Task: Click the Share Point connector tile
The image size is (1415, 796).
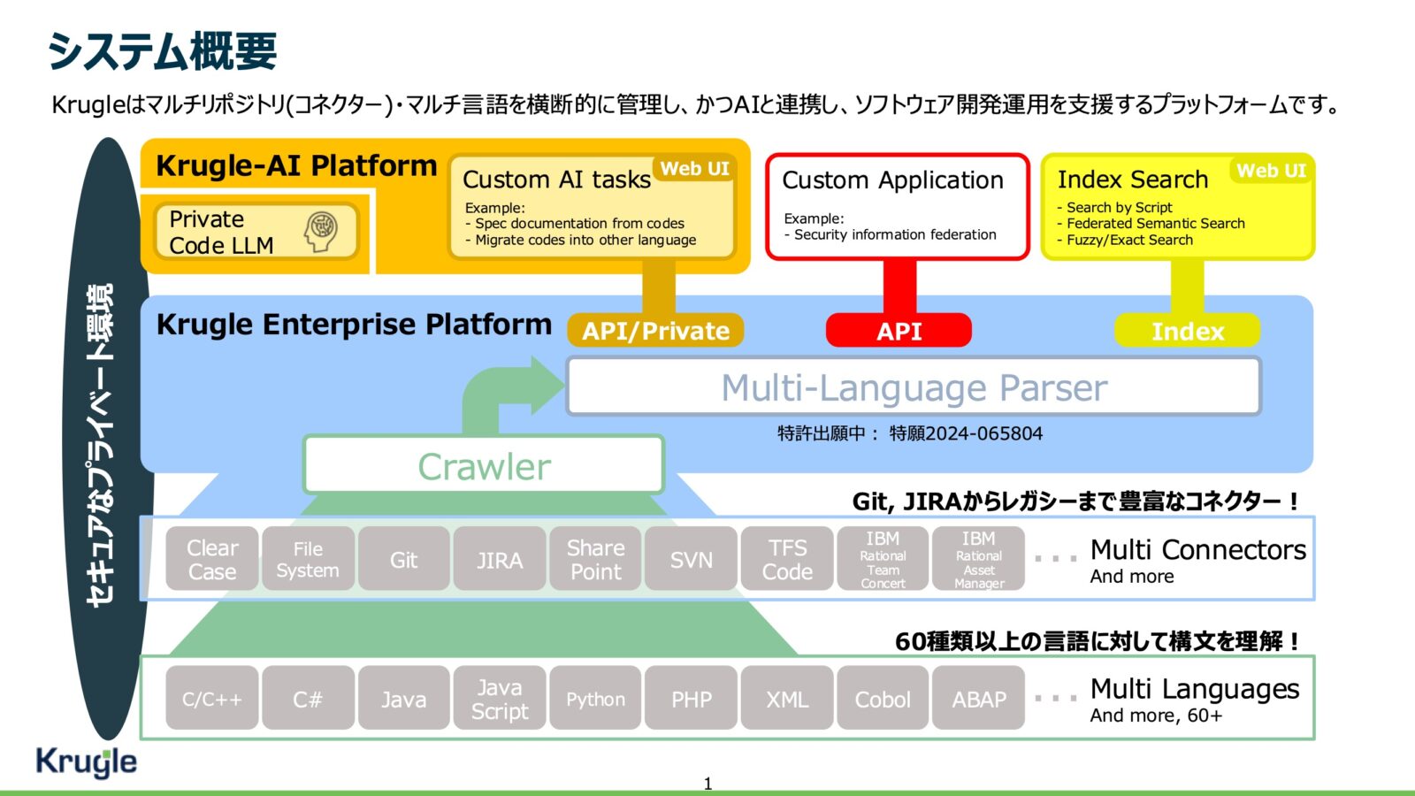Action: click(x=595, y=559)
